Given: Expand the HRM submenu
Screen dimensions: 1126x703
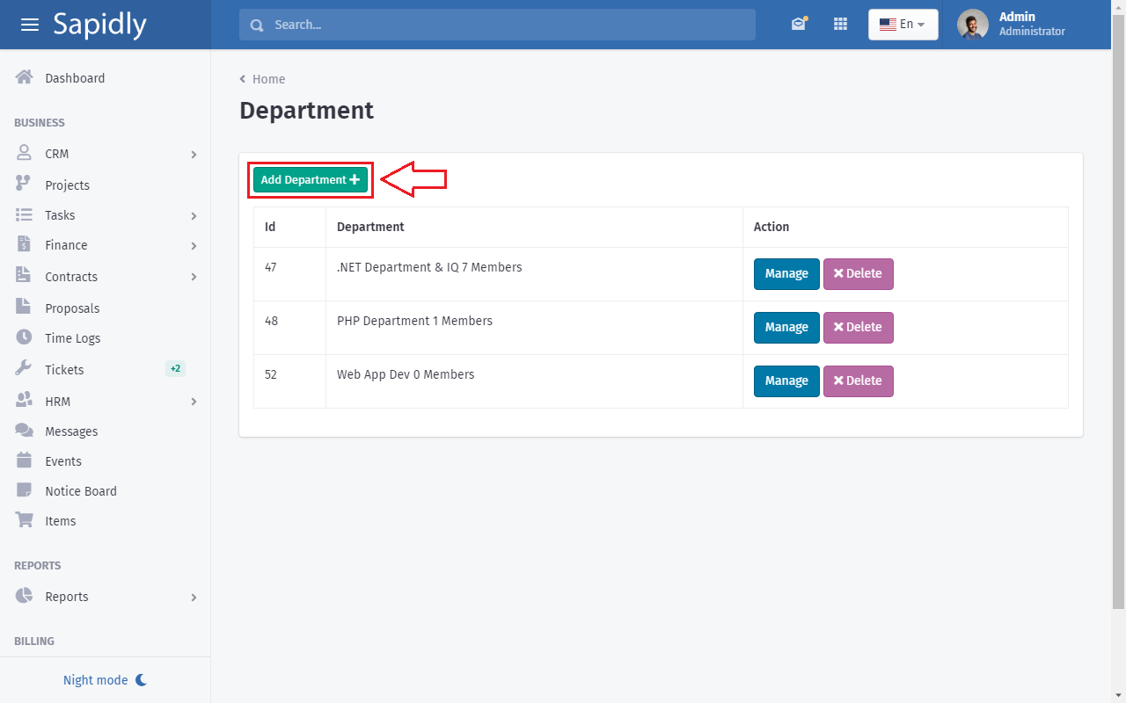Looking at the screenshot, I should (x=194, y=402).
